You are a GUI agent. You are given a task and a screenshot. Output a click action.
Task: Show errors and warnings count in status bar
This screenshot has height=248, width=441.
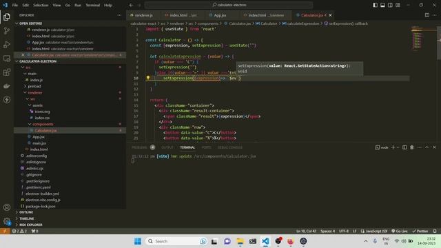tap(19, 231)
